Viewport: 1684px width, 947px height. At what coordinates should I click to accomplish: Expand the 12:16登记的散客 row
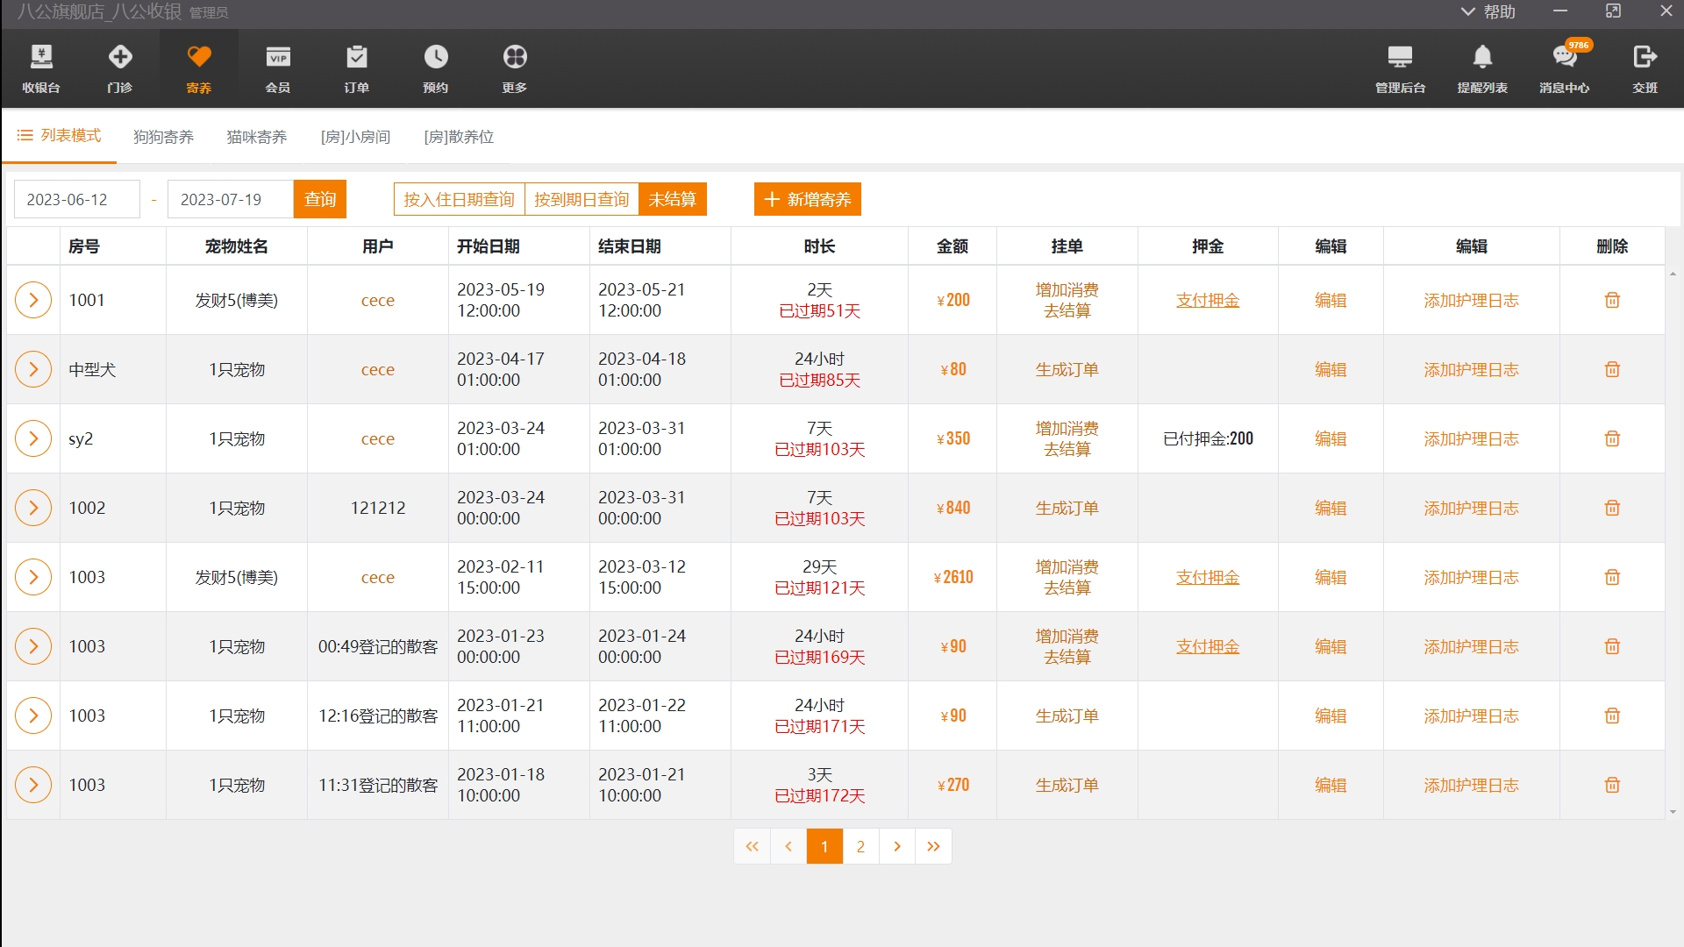[x=33, y=716]
